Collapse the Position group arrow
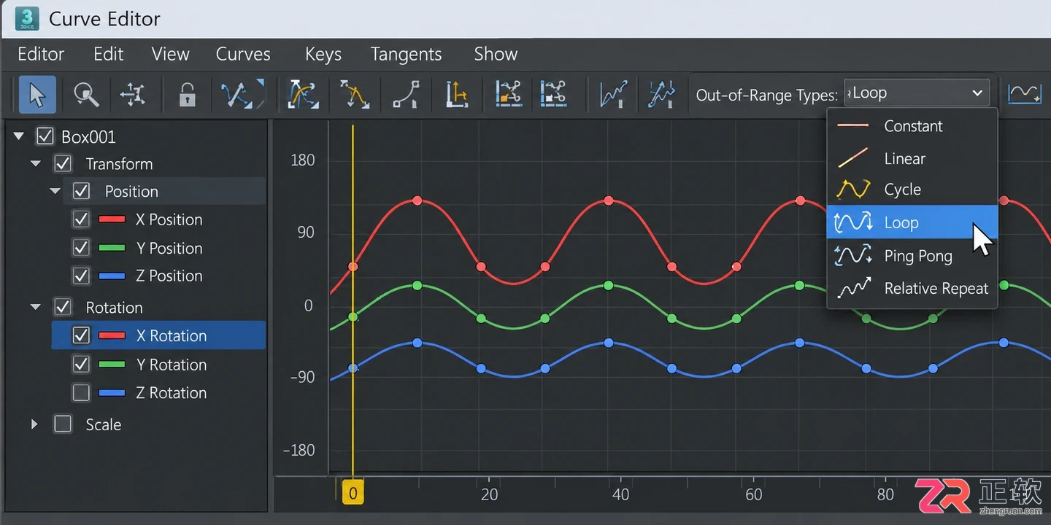The image size is (1051, 525). coord(55,191)
